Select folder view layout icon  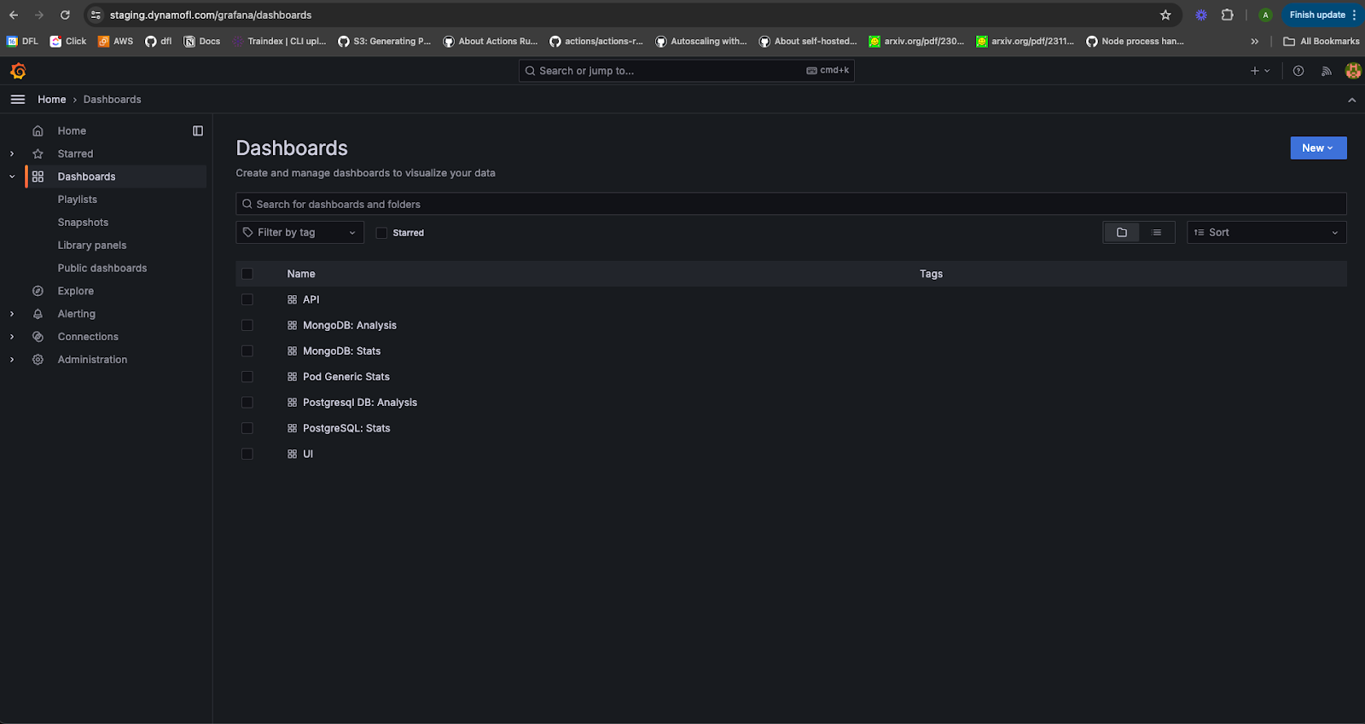tap(1122, 232)
